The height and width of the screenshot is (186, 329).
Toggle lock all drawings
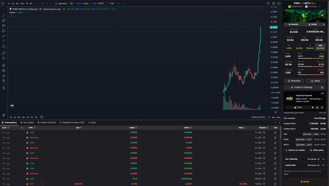(x=3, y=76)
